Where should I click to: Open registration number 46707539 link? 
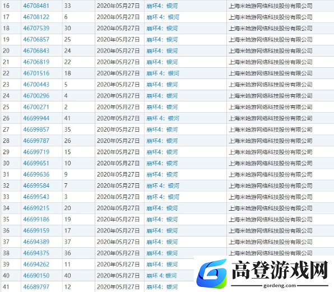[36, 28]
